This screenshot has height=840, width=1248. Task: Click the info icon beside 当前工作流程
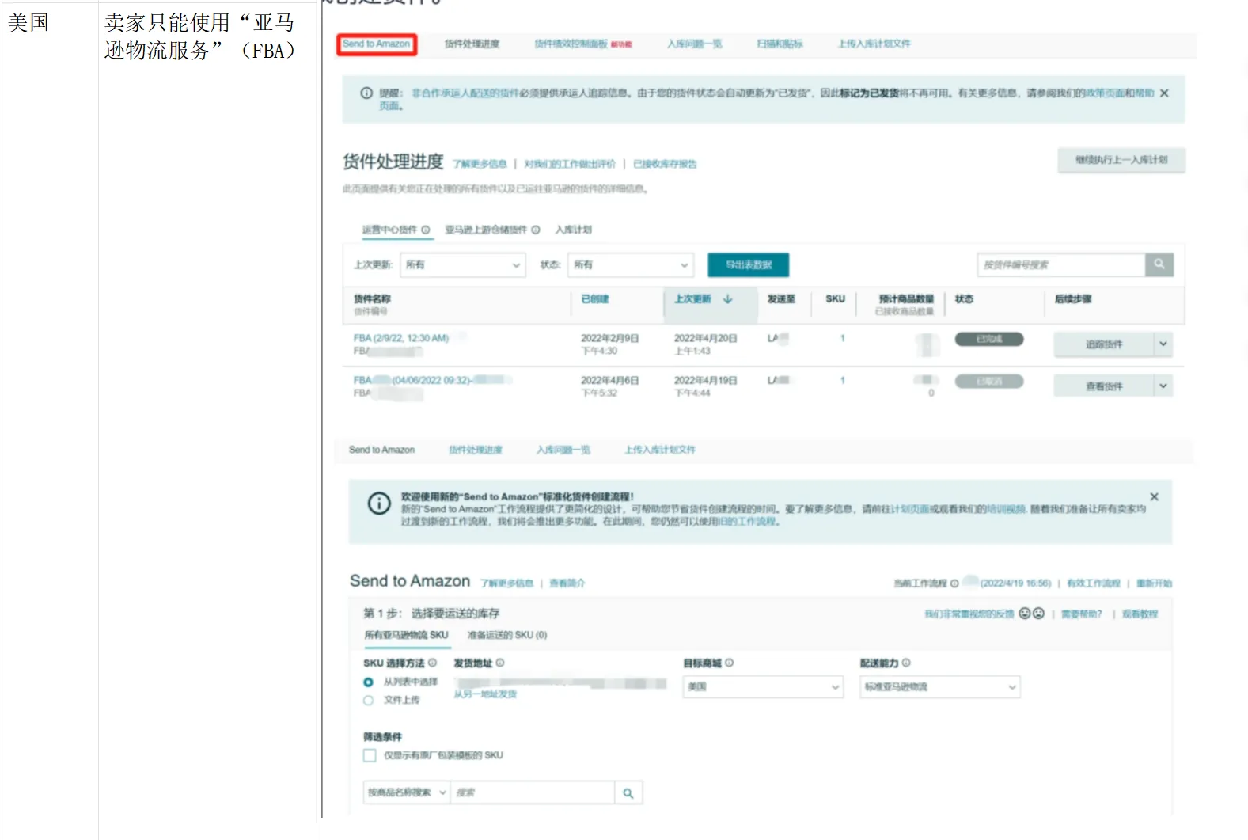pos(954,583)
